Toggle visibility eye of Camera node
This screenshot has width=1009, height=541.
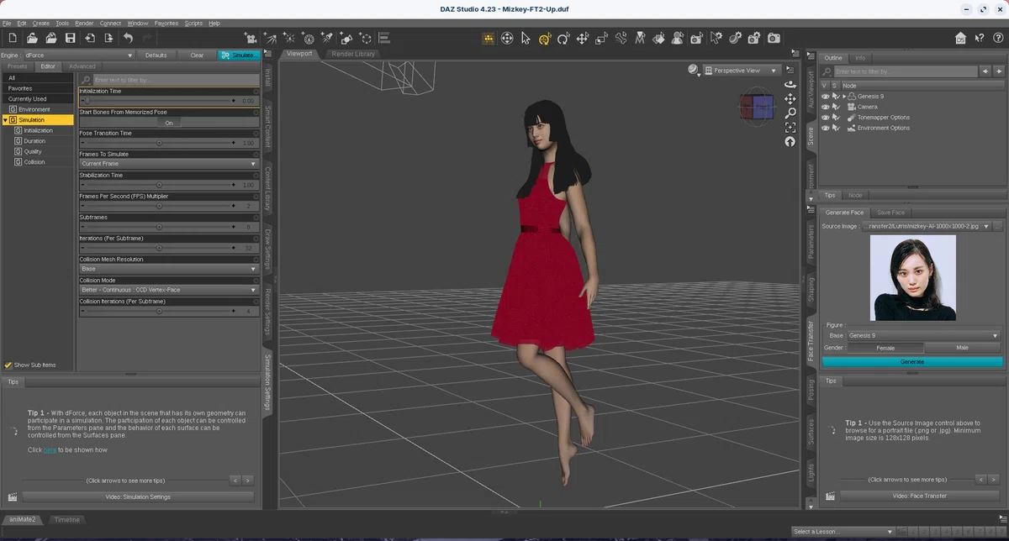(x=825, y=107)
